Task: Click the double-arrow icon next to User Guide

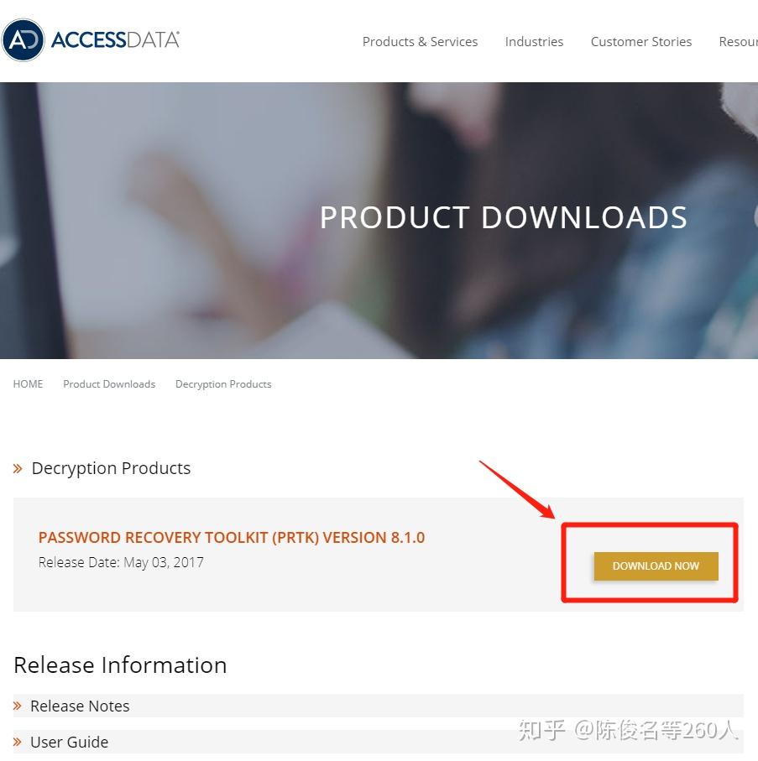Action: 18,742
